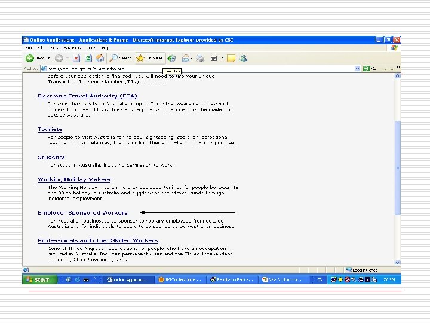Open the Help menu

click(105, 48)
